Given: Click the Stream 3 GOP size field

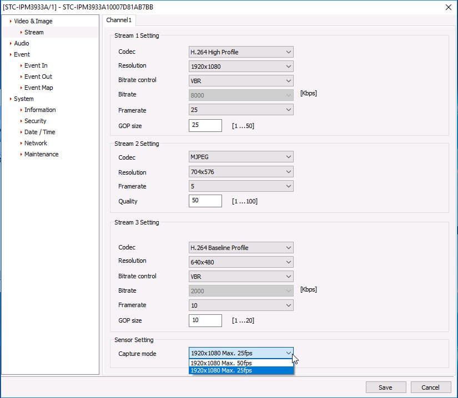Looking at the screenshot, I should coord(205,320).
